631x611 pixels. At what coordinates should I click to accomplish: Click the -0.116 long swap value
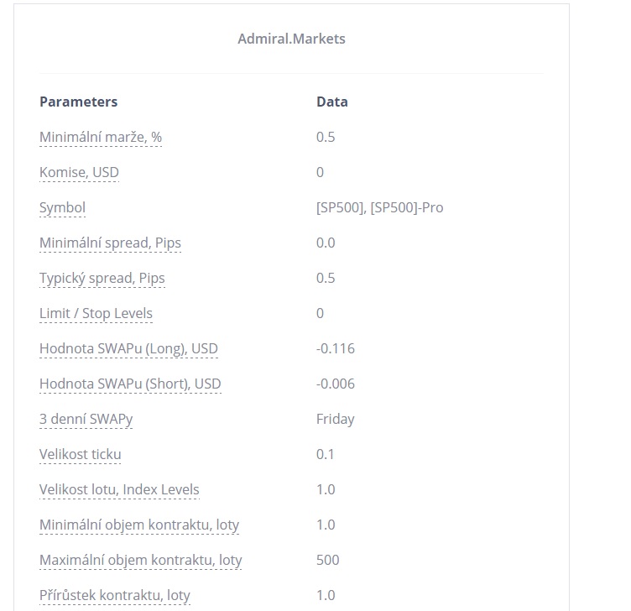point(336,348)
